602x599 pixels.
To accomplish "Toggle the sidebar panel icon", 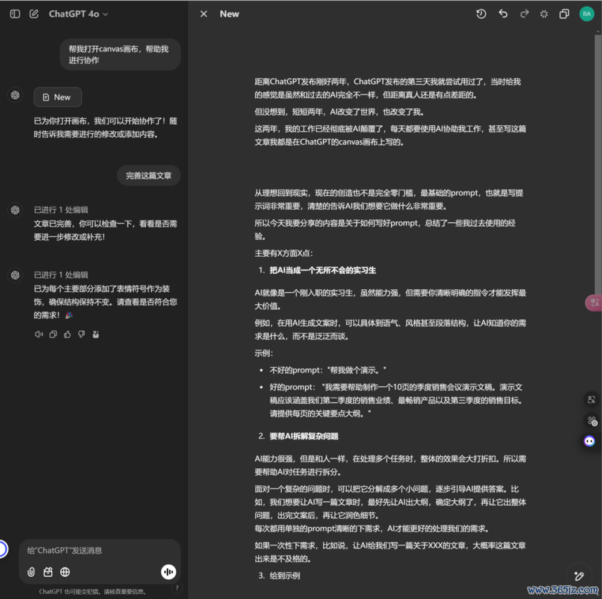I will click(x=15, y=14).
